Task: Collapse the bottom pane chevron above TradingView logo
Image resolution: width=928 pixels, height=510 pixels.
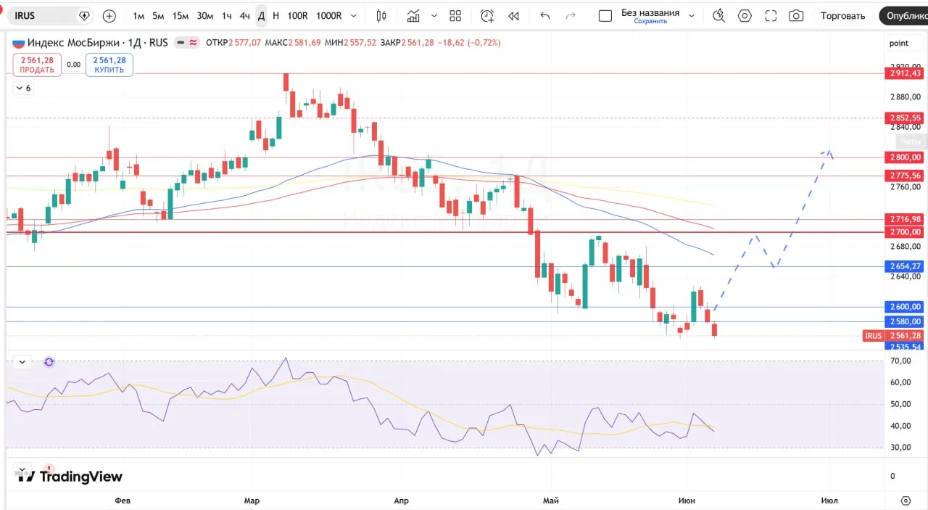Action: 22,469
